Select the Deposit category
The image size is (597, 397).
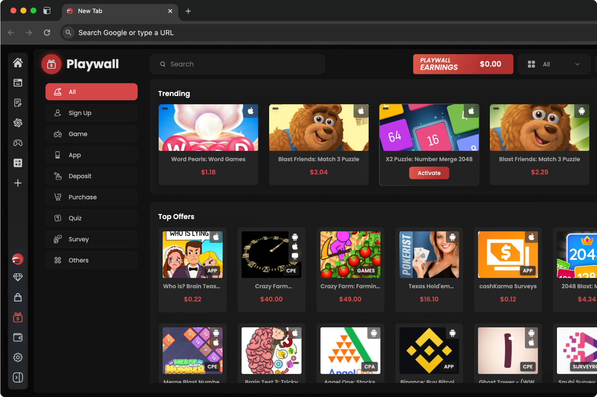click(x=91, y=176)
